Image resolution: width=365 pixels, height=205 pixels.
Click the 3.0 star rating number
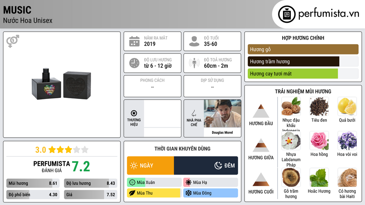coord(41,150)
